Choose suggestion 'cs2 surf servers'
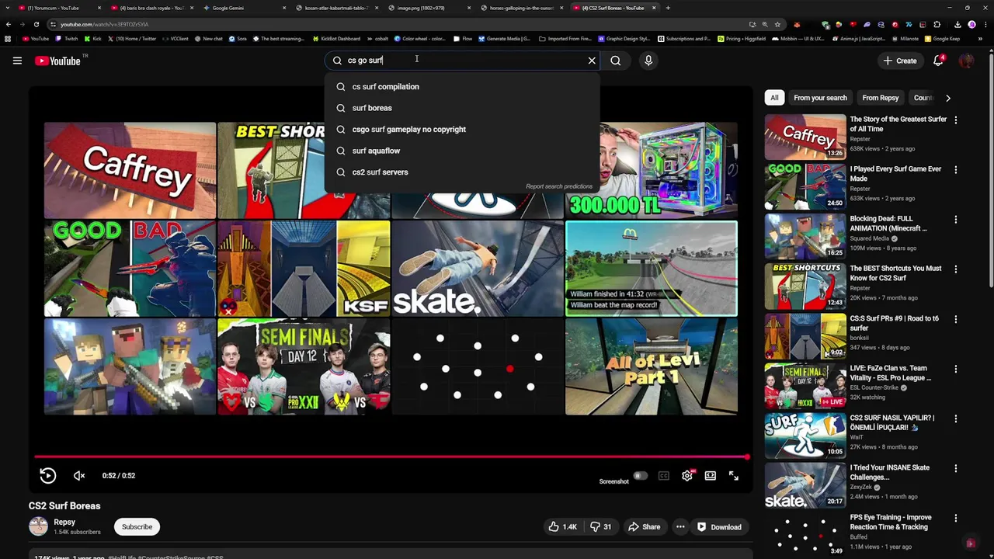This screenshot has height=559, width=994. pyautogui.click(x=462, y=172)
